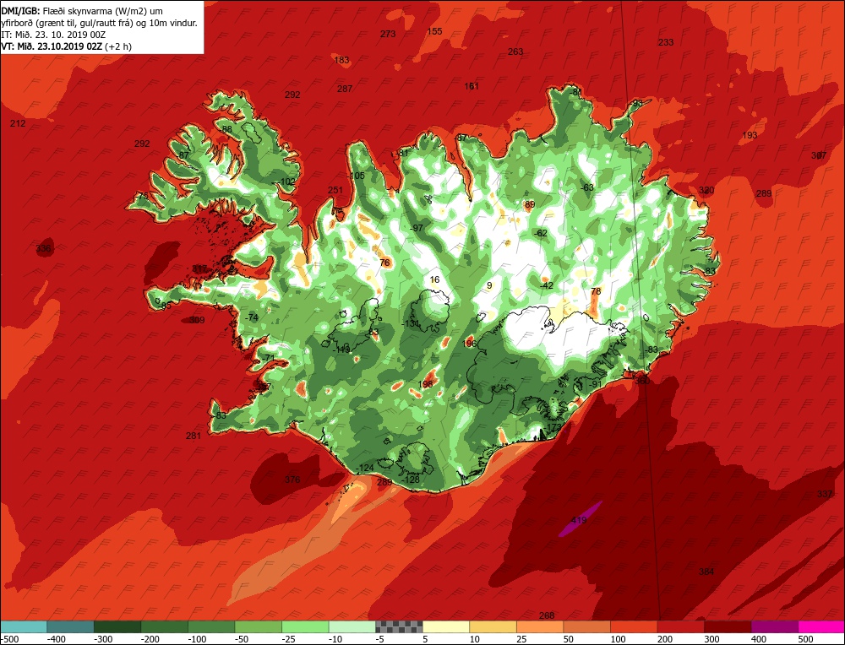Click the 309 value in the western bay
Screen dimensions: 845x645
coord(197,320)
